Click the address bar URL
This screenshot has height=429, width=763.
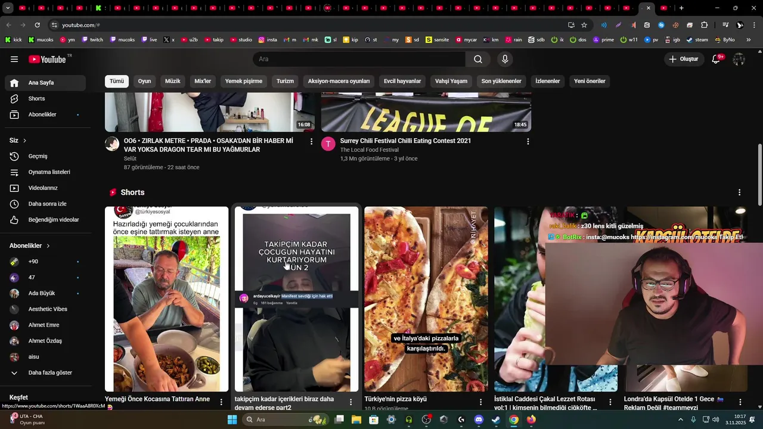(x=81, y=25)
